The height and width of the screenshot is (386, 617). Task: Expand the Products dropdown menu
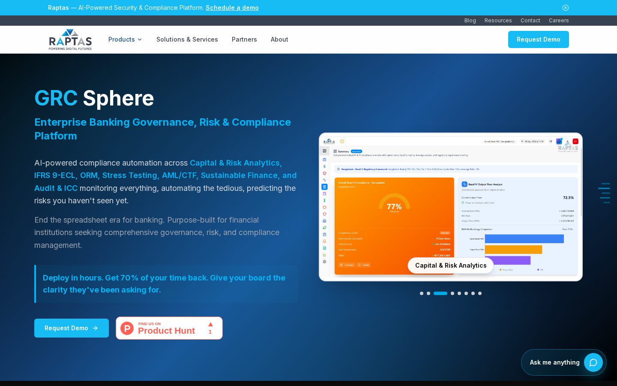tap(125, 39)
